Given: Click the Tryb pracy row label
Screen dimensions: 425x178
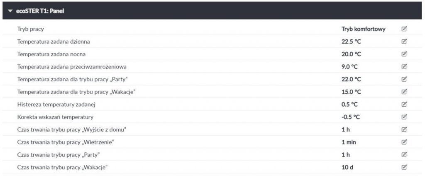Looking at the screenshot, I should point(30,29).
